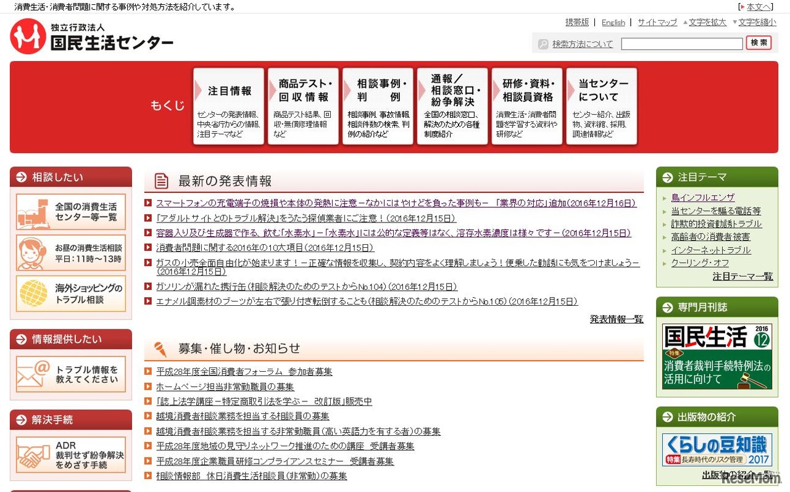Open the 注目情報 navigation menu

coord(229,106)
